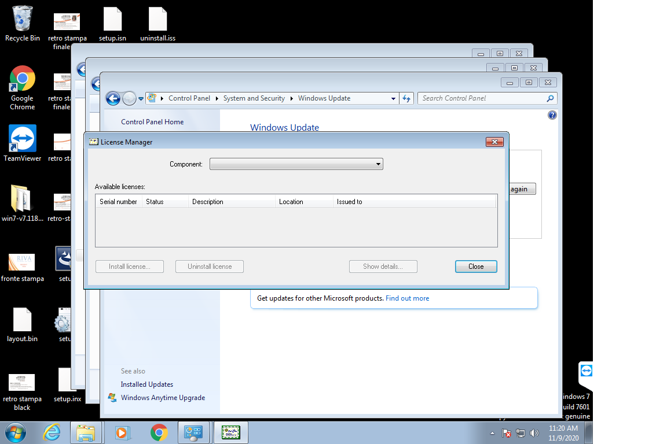Viewport: 667px width, 444px height.
Task: Open the Recycle Bin desktop icon
Action: point(23,23)
